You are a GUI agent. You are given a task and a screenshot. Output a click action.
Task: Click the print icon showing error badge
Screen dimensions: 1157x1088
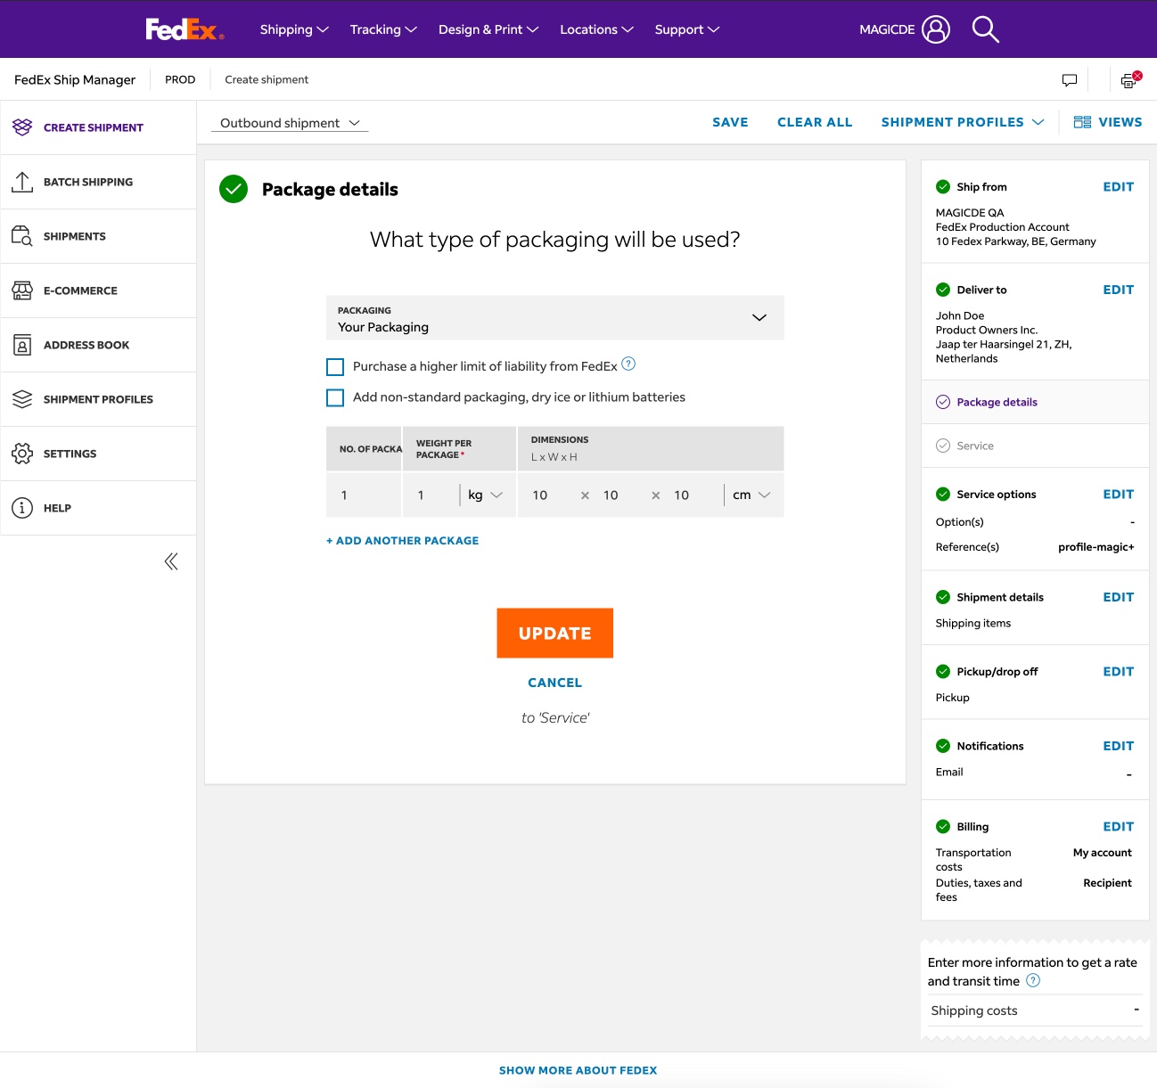tap(1128, 79)
